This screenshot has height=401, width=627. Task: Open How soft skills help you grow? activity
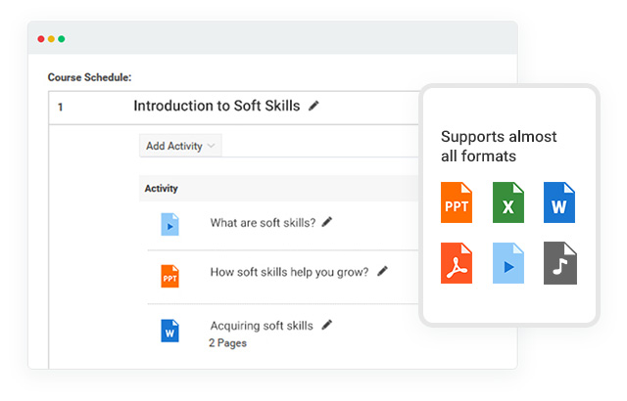point(289,272)
